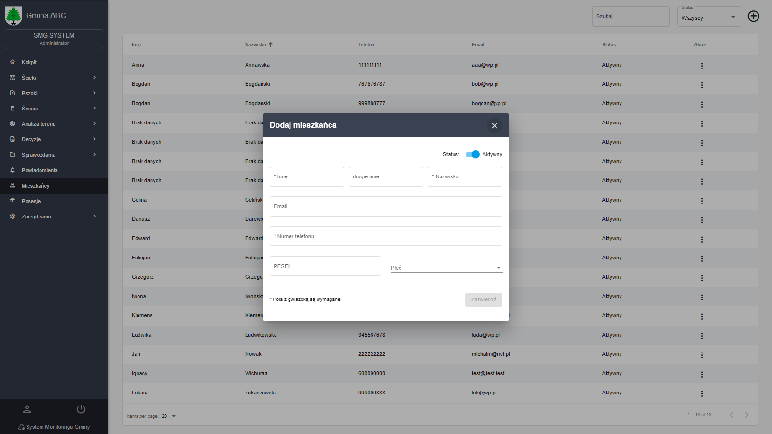Open the Płeć dropdown
This screenshot has height=434, width=772.
point(446,268)
